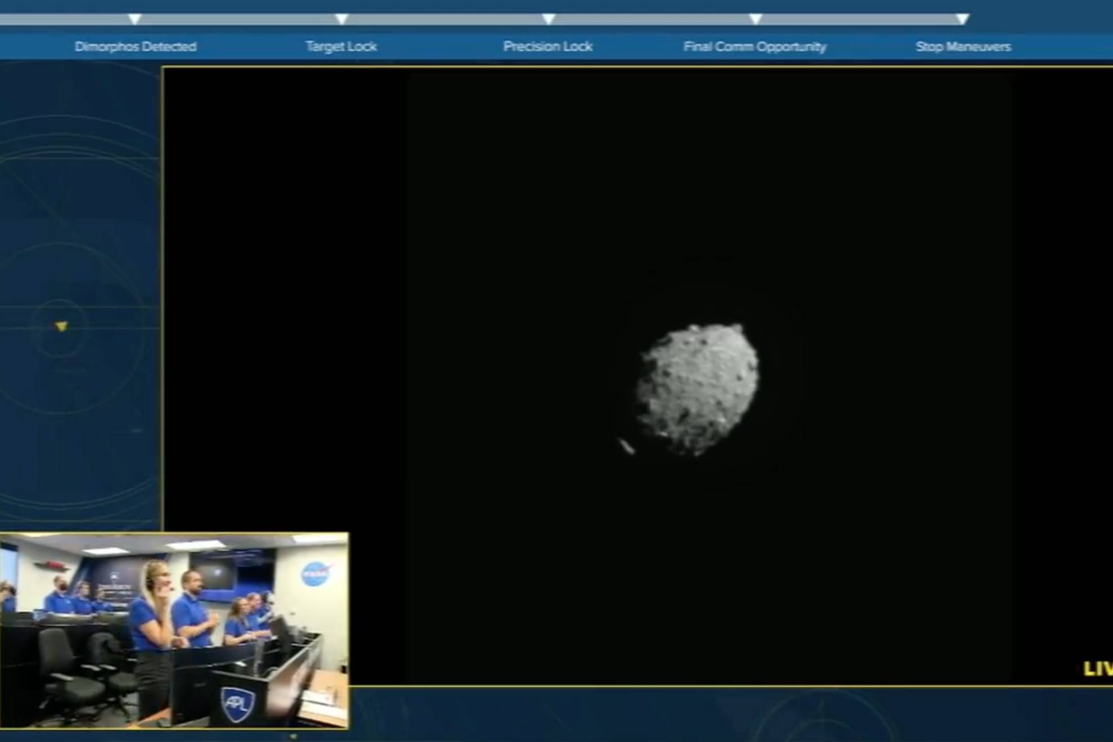Click the Precision Lock text label
This screenshot has height=742, width=1113.
point(548,47)
